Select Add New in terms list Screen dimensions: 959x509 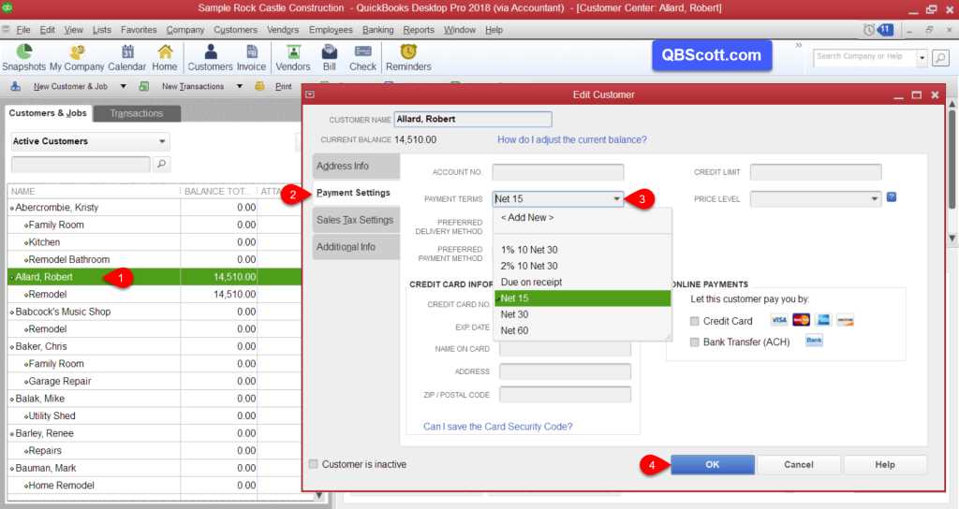527,217
